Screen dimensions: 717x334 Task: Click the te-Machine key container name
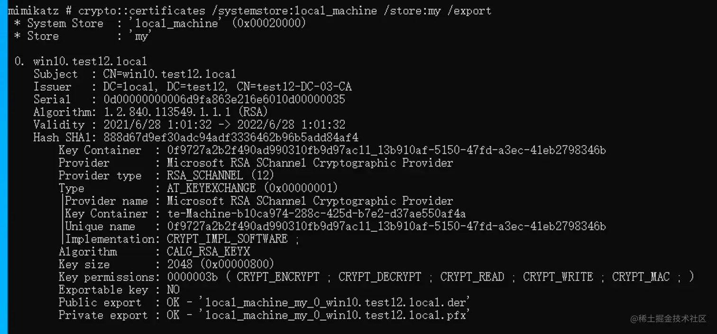(x=316, y=214)
